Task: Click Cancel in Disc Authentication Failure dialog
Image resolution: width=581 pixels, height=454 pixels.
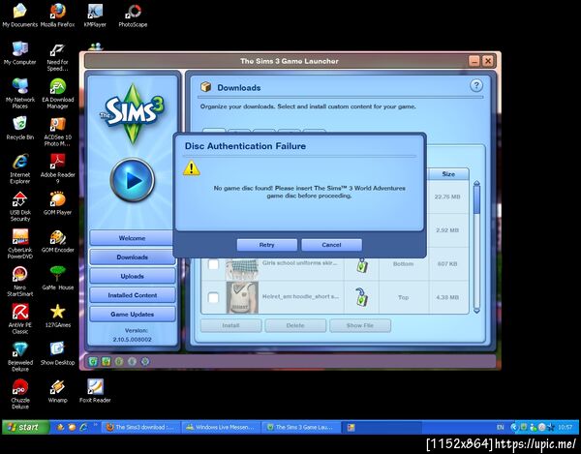Action: click(x=331, y=245)
